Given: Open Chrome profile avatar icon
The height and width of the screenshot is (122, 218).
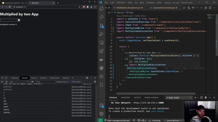Looking at the screenshot, I should coord(91,7).
